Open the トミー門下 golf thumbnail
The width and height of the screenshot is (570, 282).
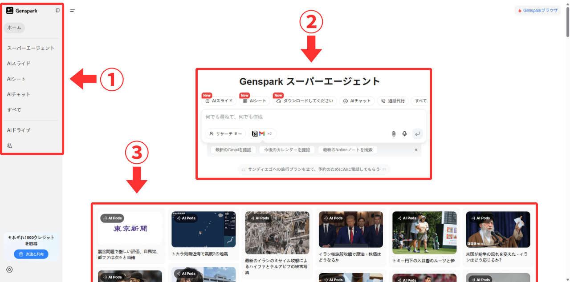[424, 232]
